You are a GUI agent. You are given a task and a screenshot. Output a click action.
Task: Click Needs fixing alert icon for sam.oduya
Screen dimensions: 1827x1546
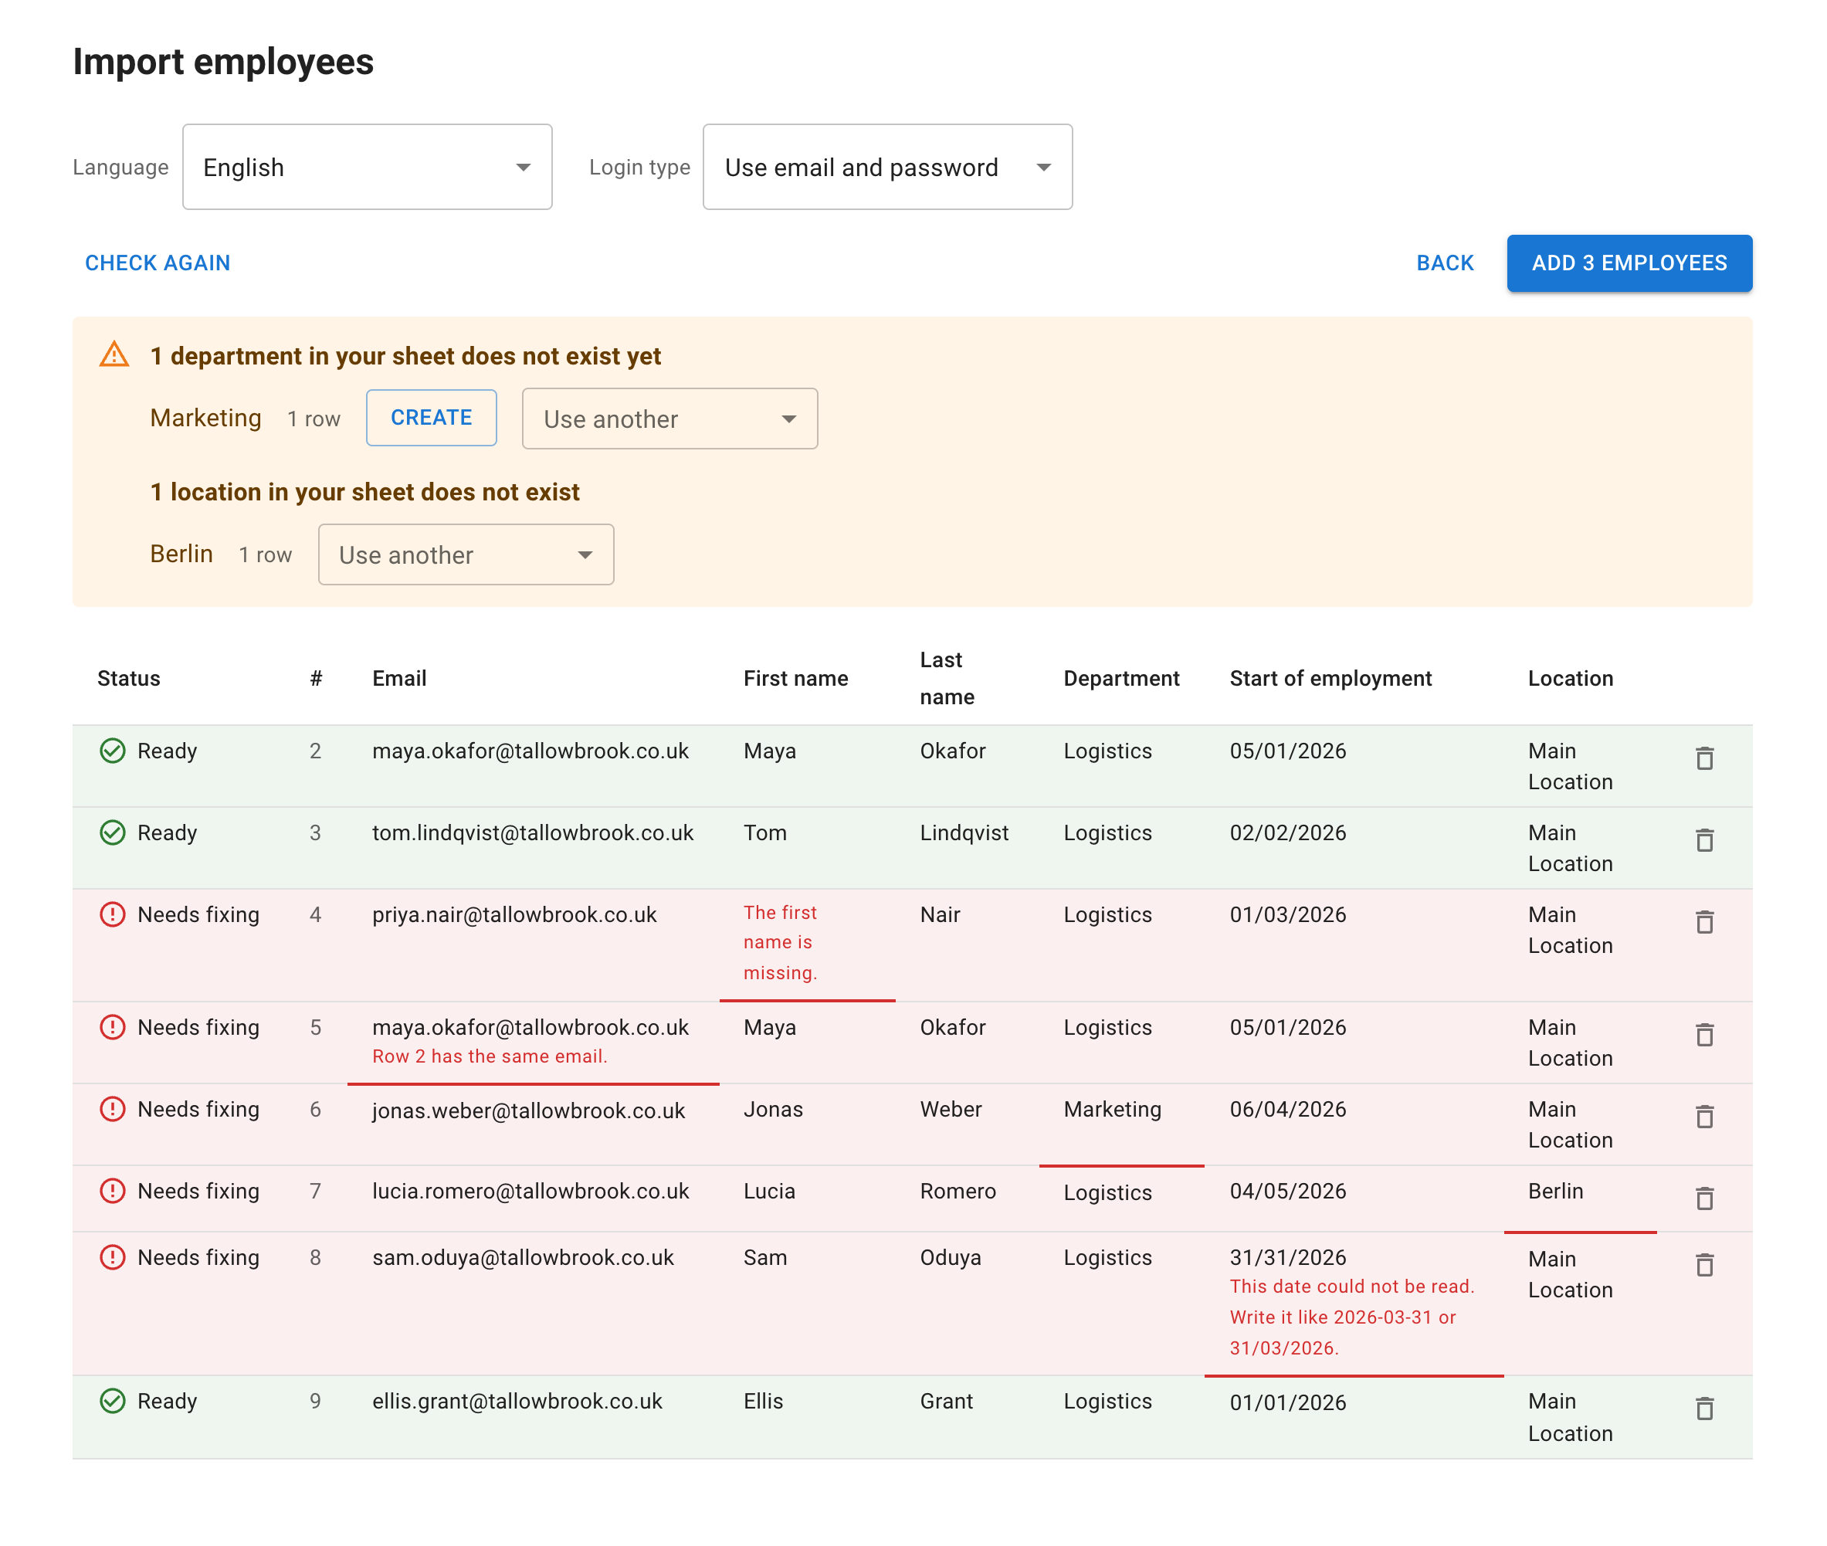pyautogui.click(x=112, y=1256)
